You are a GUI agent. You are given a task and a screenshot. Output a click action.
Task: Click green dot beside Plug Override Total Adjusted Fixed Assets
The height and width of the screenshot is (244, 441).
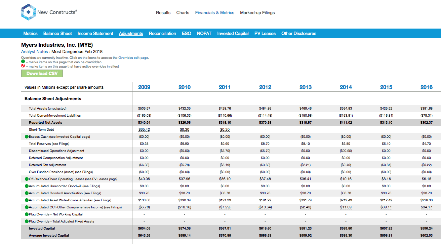pos(27,221)
